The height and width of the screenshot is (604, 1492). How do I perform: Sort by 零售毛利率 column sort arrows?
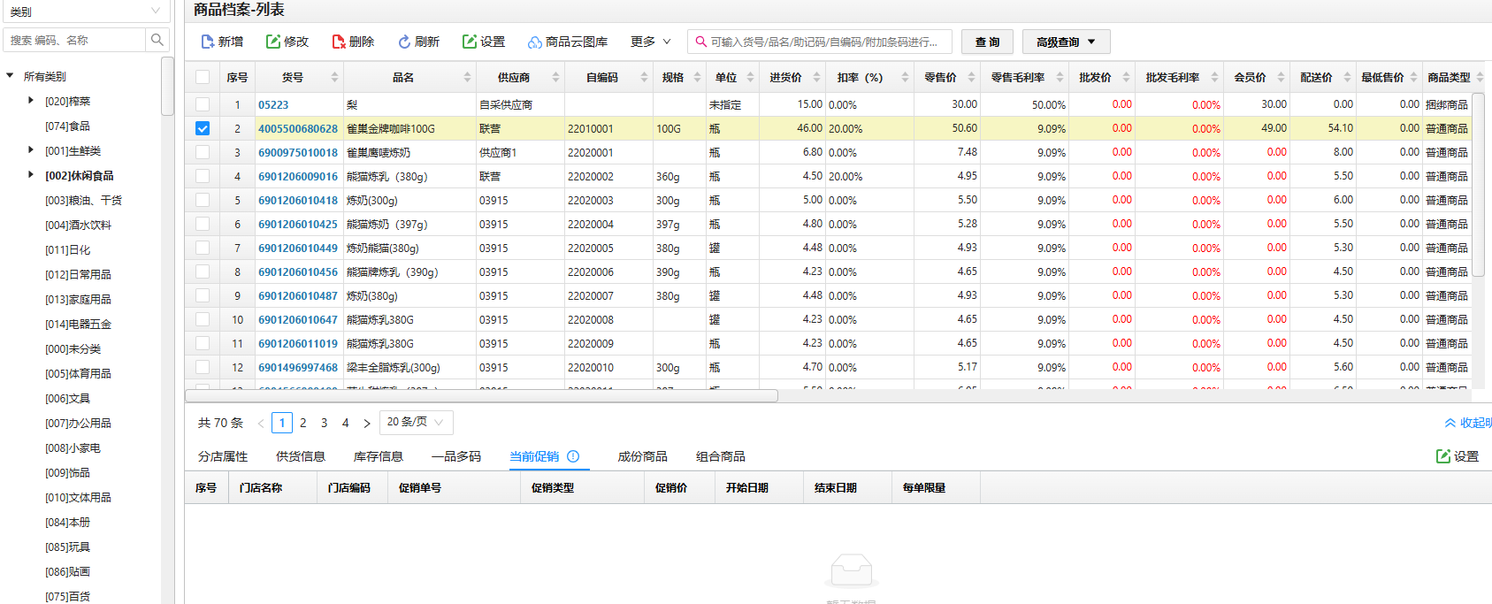pyautogui.click(x=1060, y=77)
